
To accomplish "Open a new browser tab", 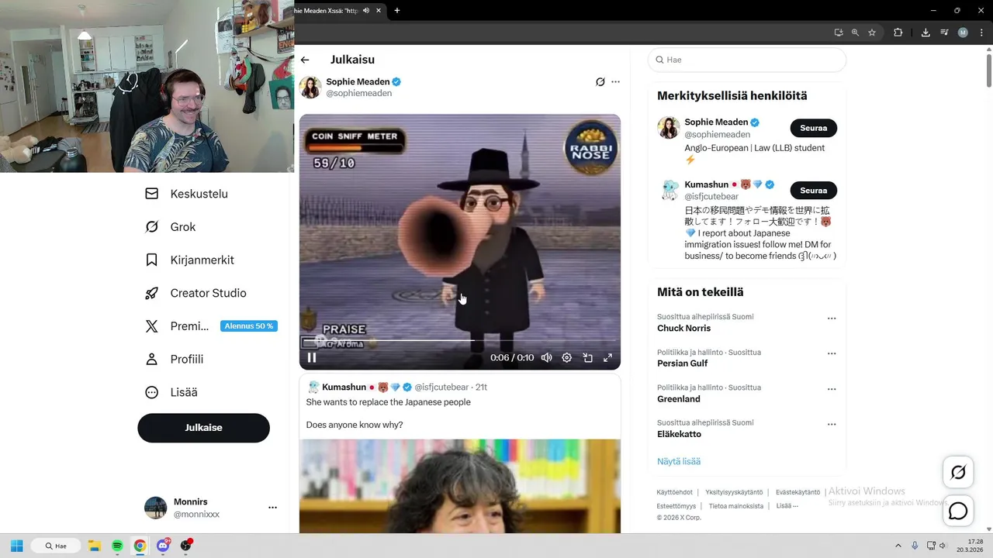I will point(397,11).
